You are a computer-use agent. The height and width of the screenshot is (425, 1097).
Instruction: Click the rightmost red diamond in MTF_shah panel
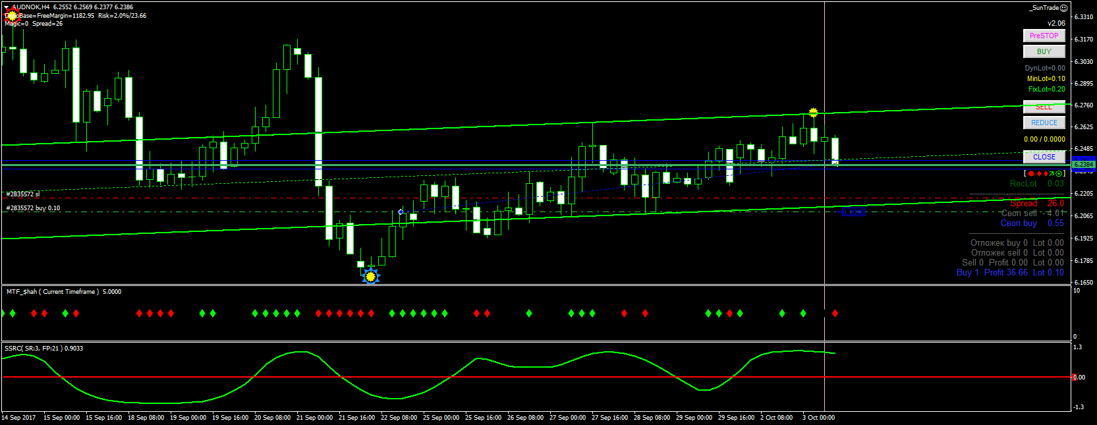[835, 313]
